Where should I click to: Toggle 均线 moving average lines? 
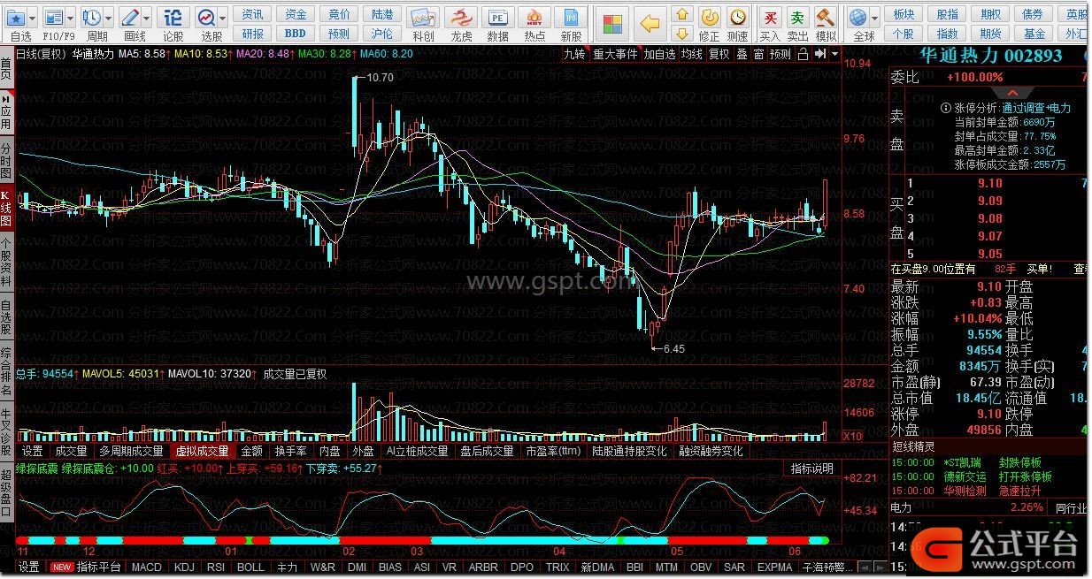tap(692, 54)
